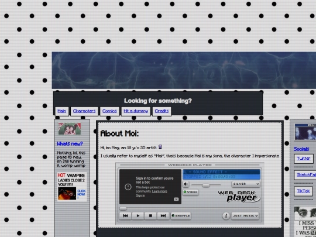Click the blue banner header image
Viewport: 316px width, 237px height.
point(184,70)
